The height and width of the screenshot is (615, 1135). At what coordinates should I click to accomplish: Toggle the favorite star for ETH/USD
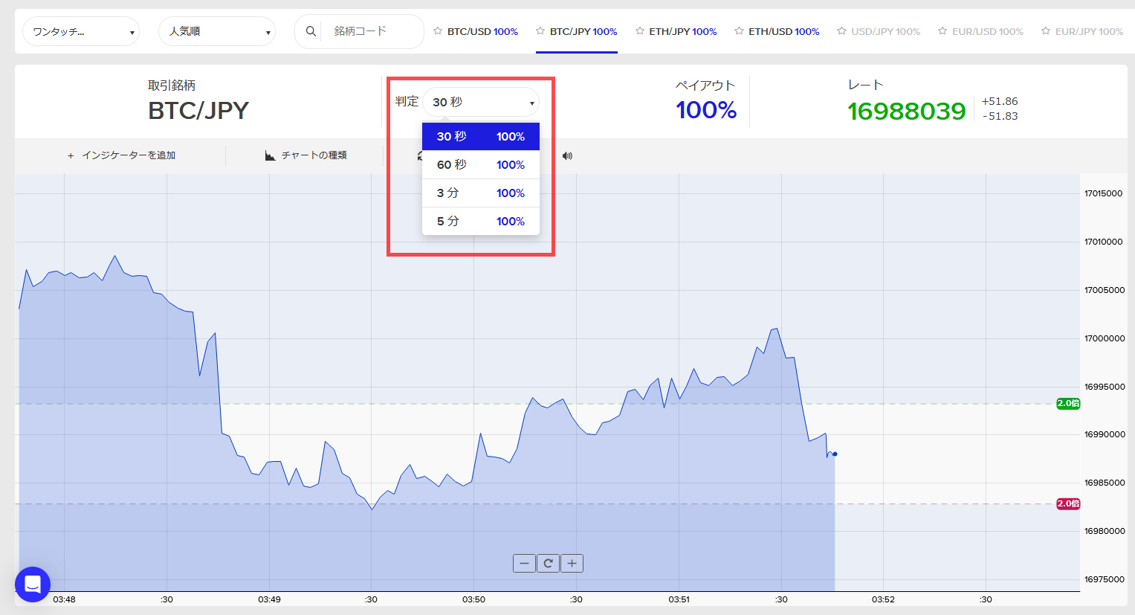(739, 31)
